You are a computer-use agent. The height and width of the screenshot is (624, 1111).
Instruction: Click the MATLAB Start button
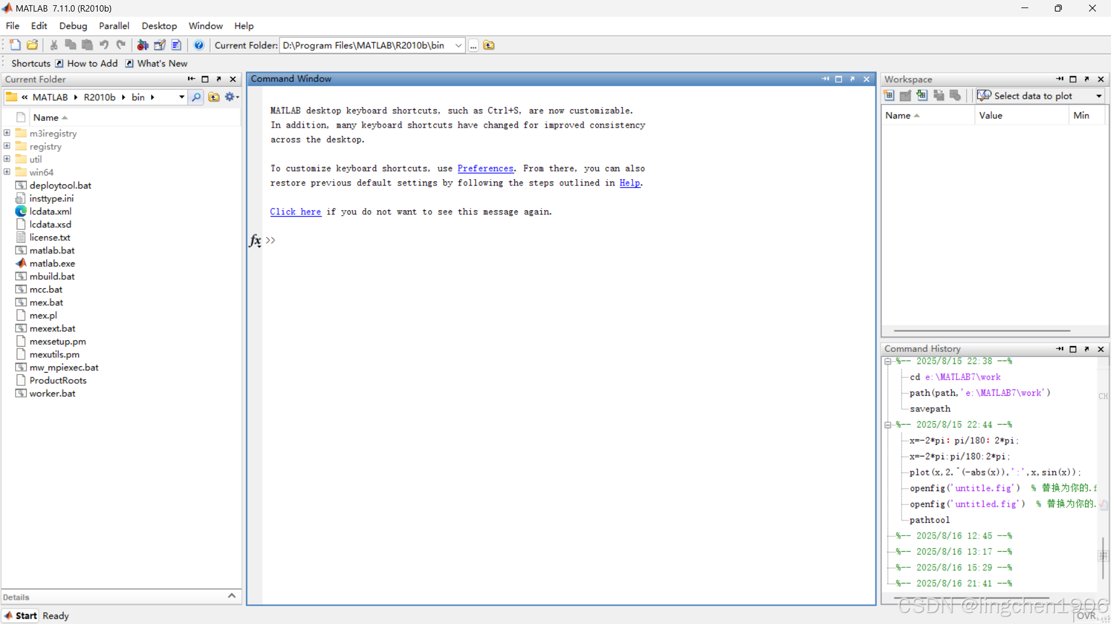point(21,616)
